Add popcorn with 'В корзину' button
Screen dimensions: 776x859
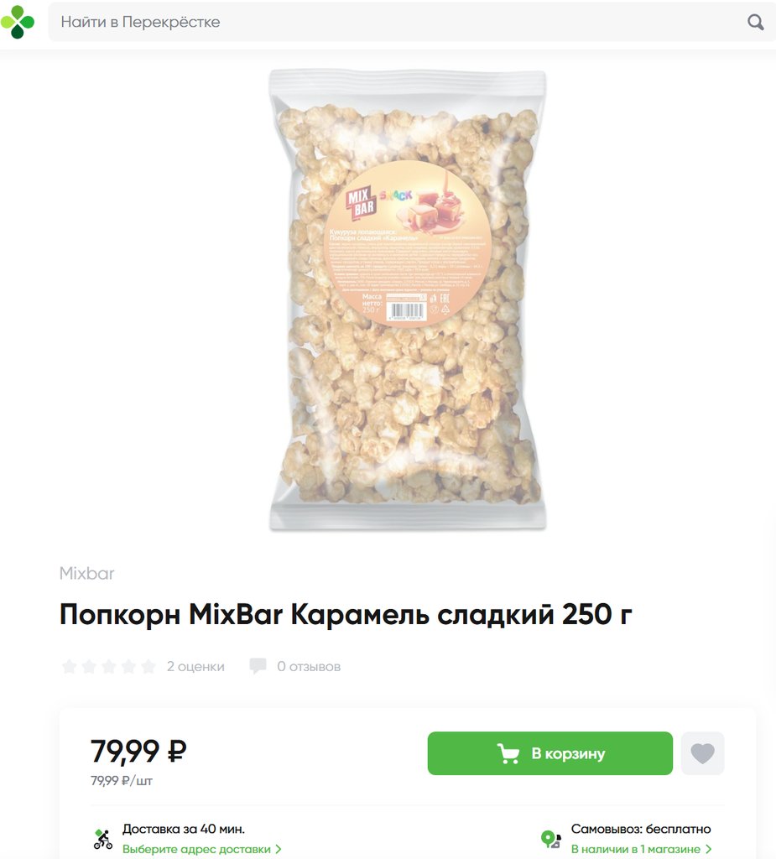(x=549, y=753)
